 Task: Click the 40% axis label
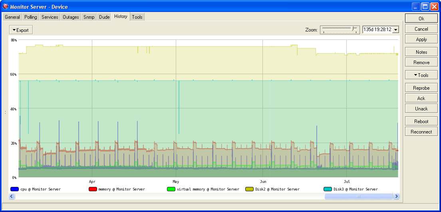[x=14, y=109]
